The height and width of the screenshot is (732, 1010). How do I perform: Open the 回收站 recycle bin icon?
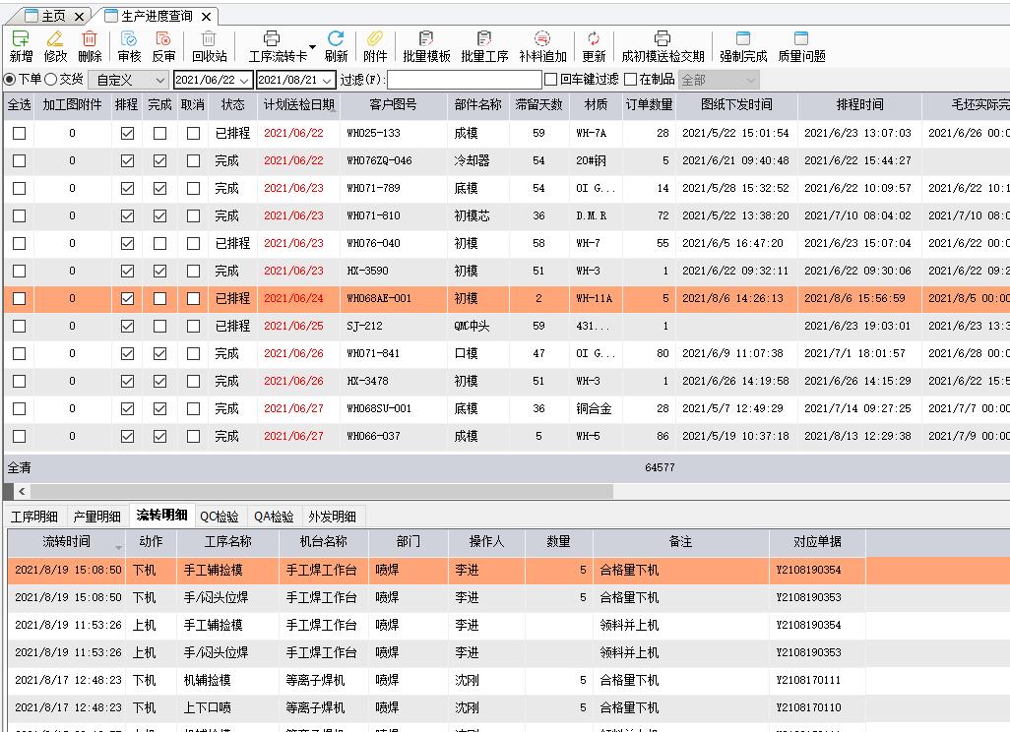209,39
